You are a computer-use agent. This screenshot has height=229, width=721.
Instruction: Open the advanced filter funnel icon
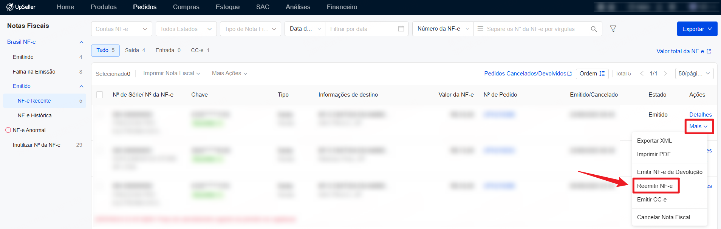[x=613, y=29]
